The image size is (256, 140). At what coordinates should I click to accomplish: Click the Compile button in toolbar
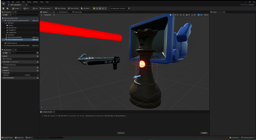click(x=15, y=8)
